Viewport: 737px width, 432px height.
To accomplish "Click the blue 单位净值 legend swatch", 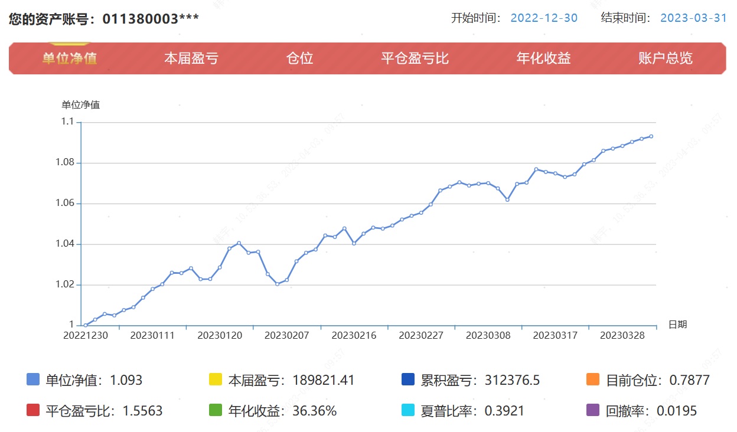I will point(33,380).
